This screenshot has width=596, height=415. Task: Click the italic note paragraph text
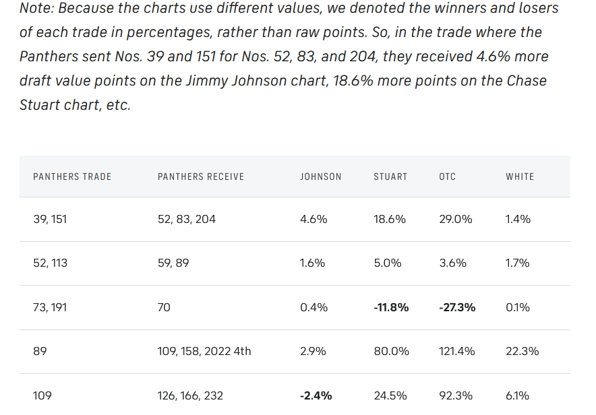point(283,57)
